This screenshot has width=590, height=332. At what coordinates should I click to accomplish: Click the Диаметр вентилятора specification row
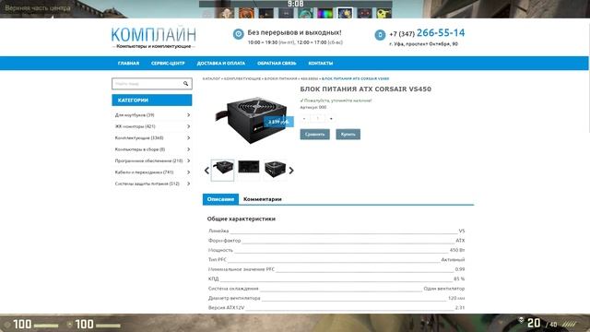tap(336, 298)
